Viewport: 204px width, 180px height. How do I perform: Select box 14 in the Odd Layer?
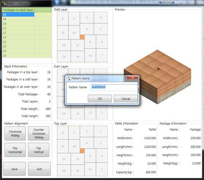click(x=78, y=57)
